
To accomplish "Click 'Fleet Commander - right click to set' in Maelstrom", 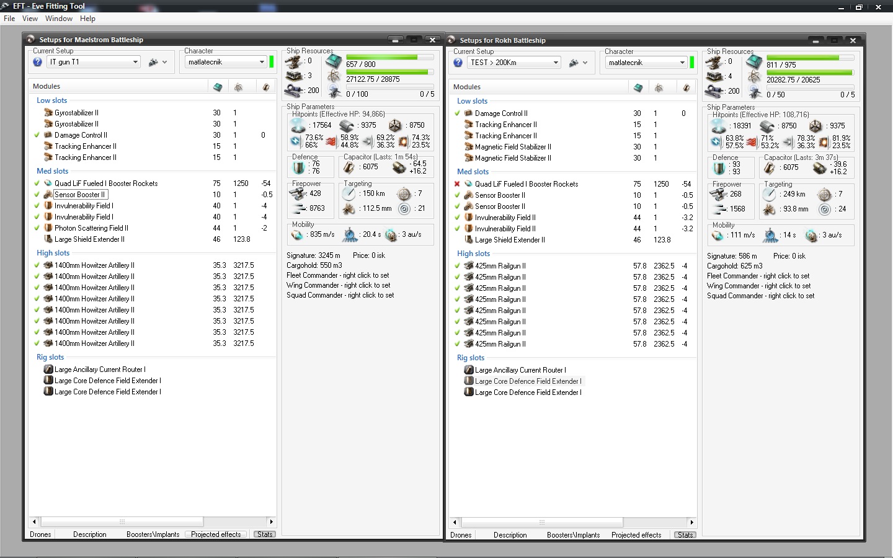I will click(338, 275).
